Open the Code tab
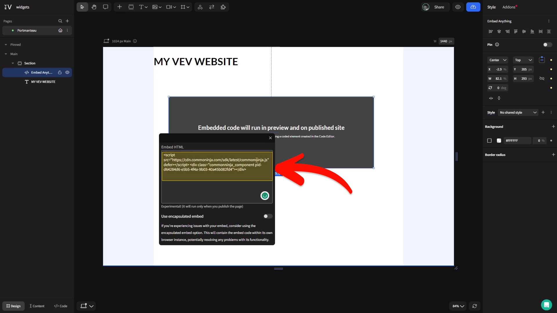 [61, 306]
